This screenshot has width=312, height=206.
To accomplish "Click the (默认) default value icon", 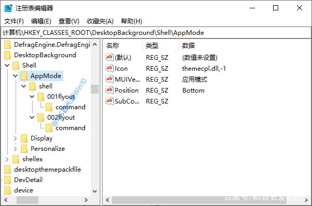I will pyautogui.click(x=109, y=57).
